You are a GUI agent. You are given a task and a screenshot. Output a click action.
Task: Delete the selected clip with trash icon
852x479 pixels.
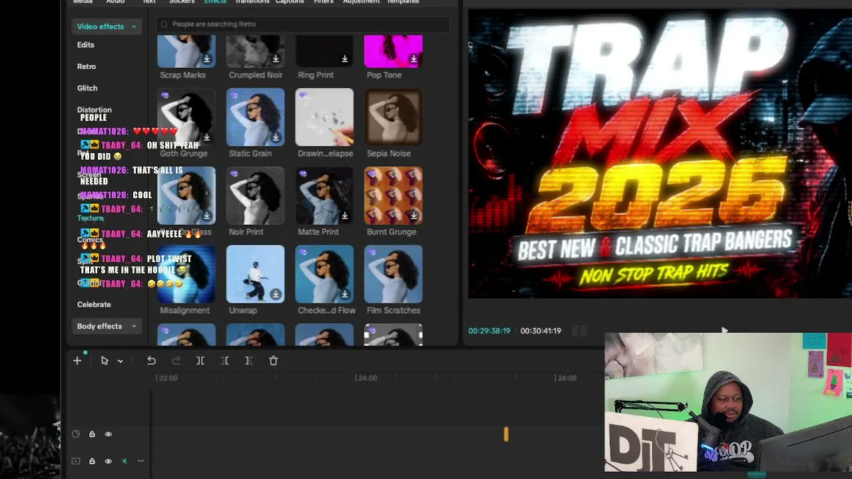274,361
